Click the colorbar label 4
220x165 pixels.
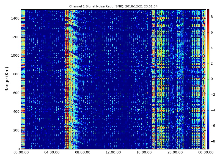pyautogui.click(x=212, y=48)
